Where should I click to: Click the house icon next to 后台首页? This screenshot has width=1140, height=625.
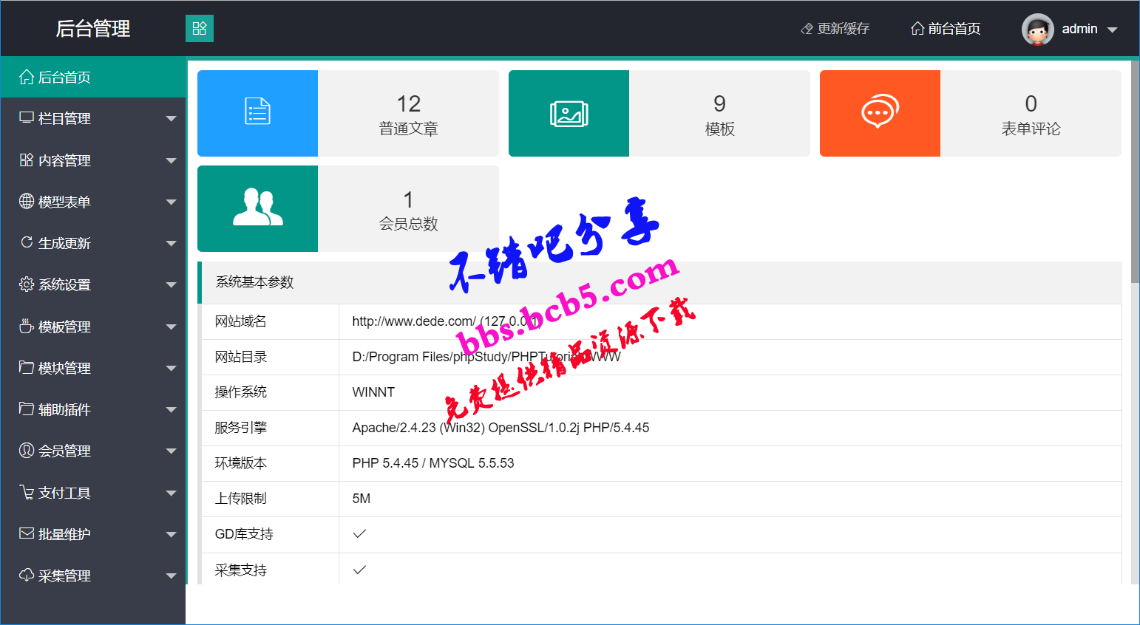point(27,77)
